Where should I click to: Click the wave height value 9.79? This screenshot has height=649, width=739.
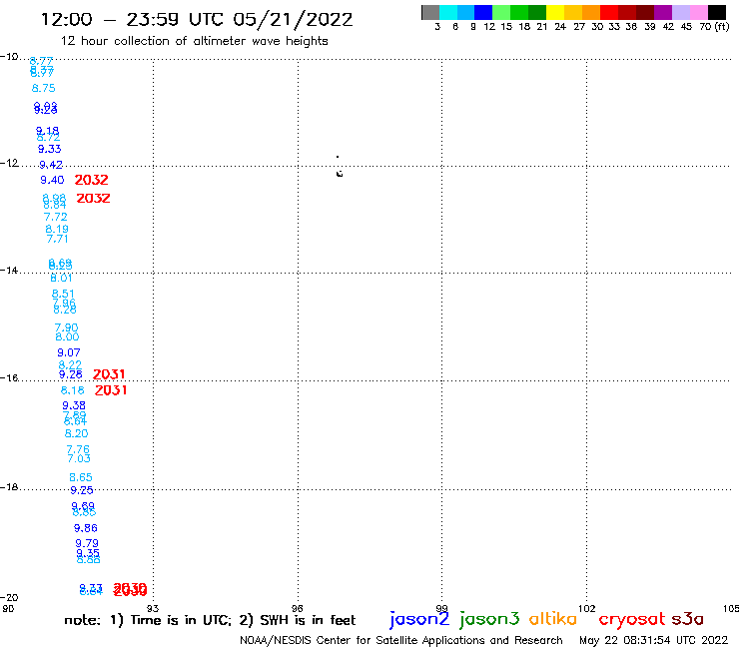(x=87, y=543)
